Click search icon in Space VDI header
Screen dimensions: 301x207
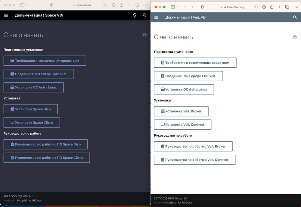[x=145, y=15]
